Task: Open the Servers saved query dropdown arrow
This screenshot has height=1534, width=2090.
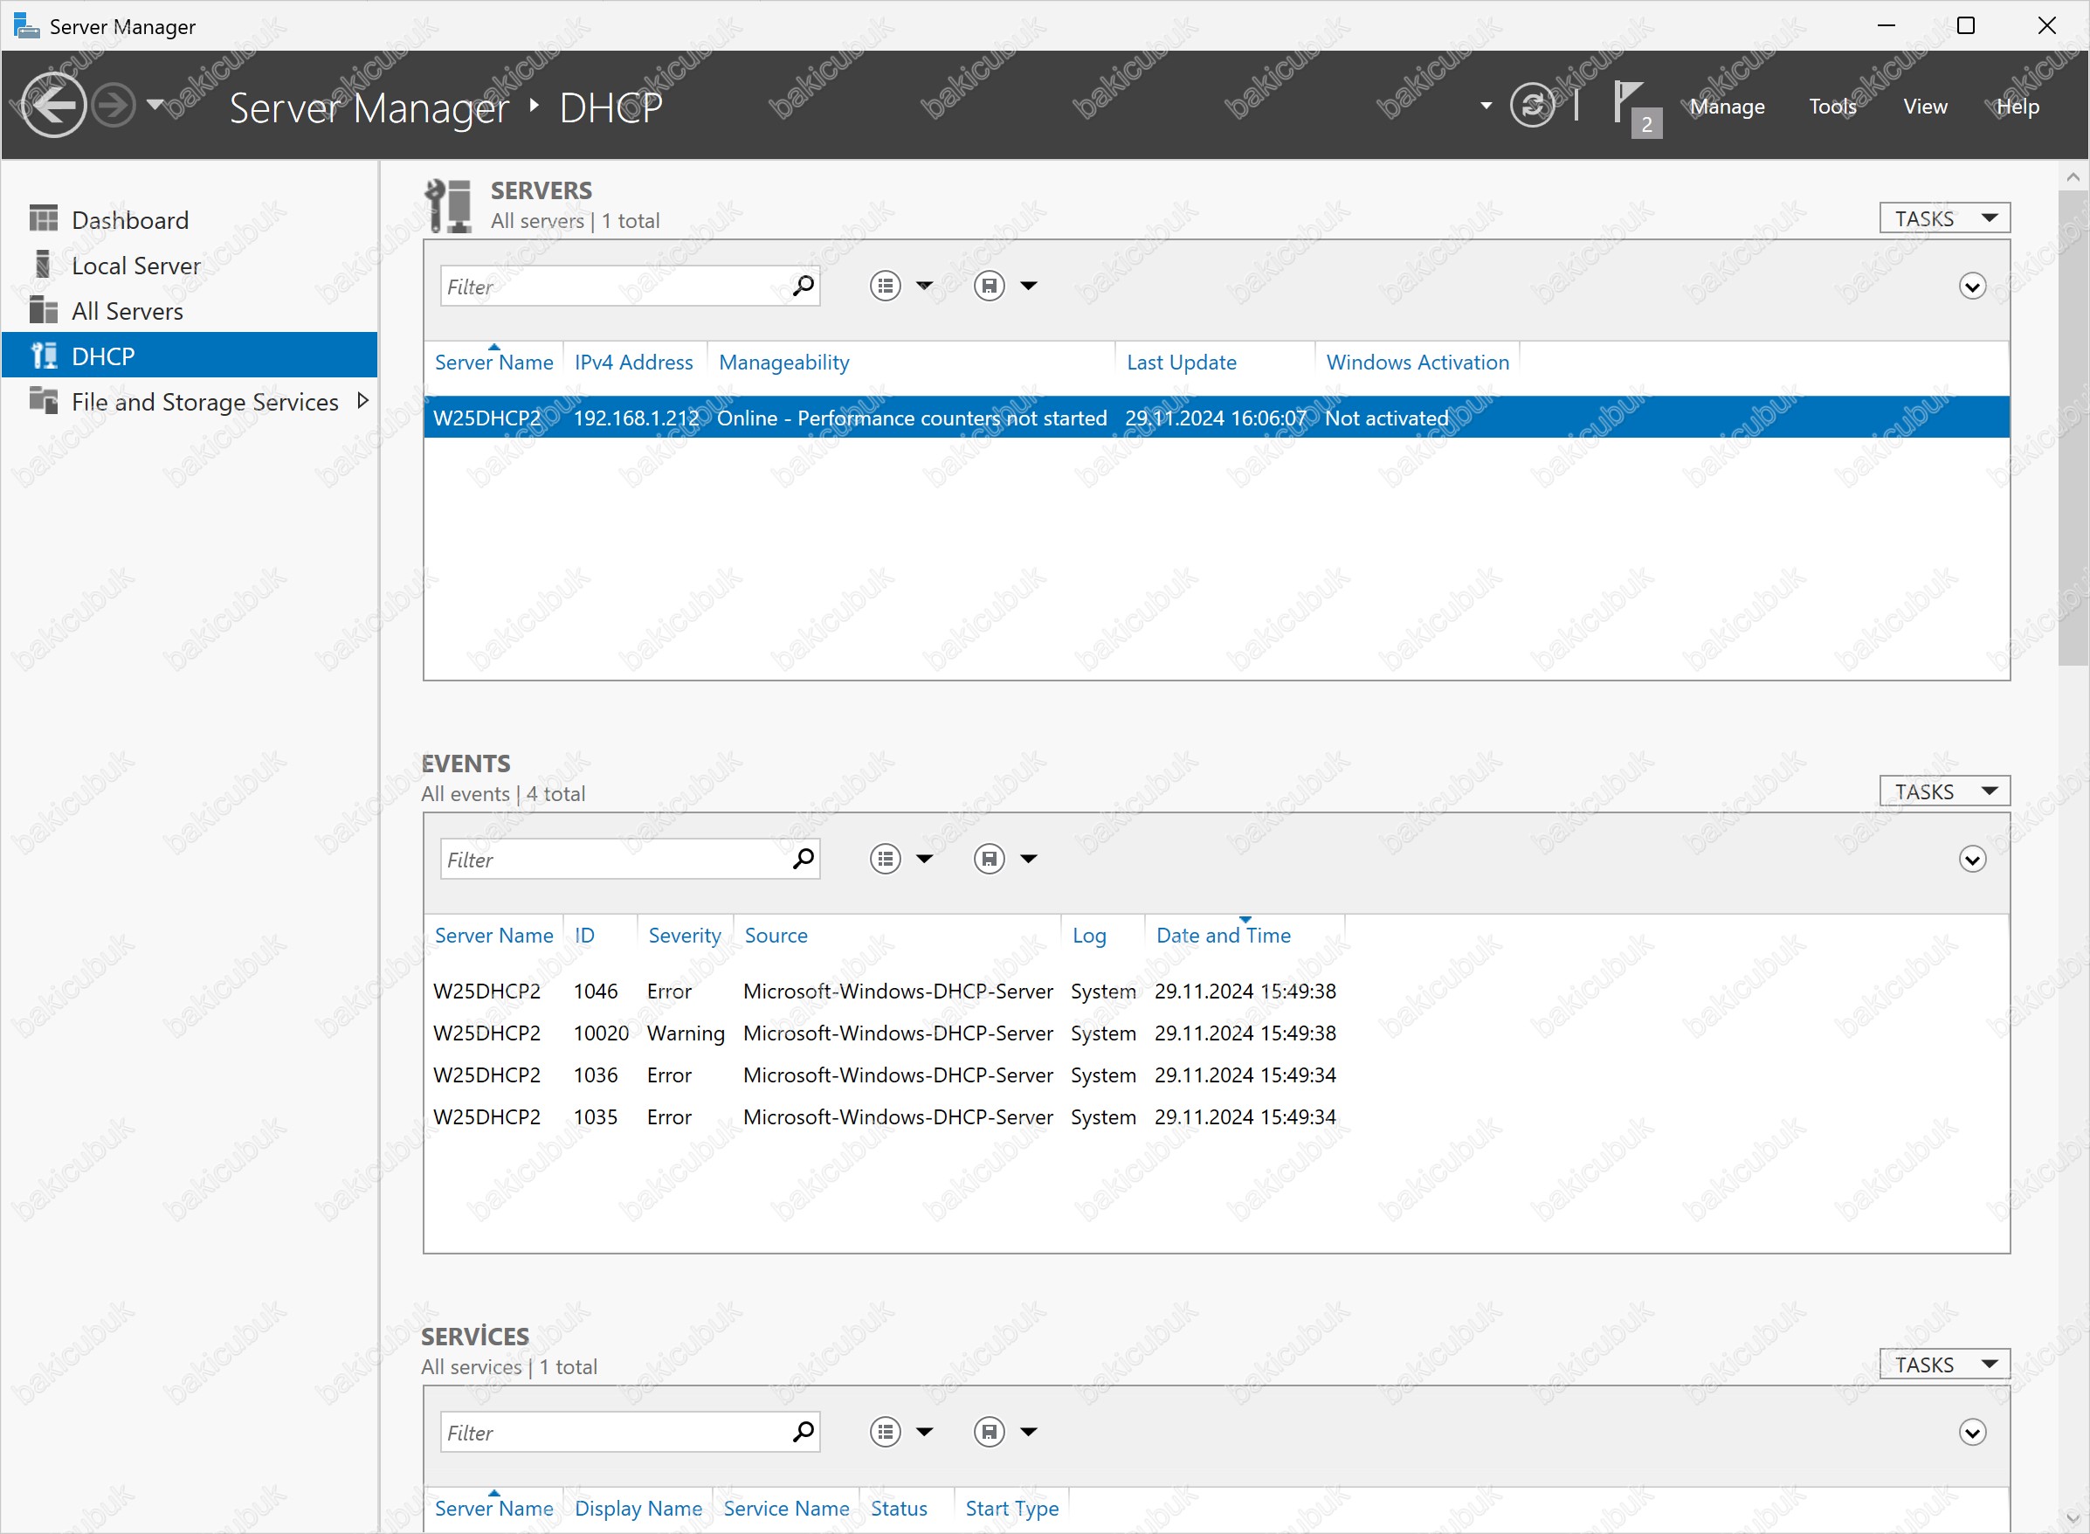Action: 1029,286
